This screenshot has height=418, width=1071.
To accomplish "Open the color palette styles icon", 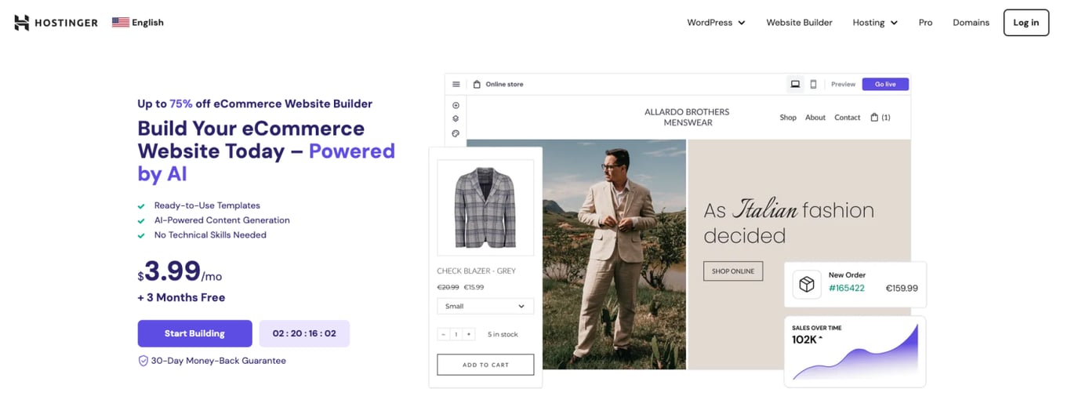I will 456,133.
